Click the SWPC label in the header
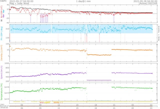Screen dimensions: 160x109 coord(3,1)
